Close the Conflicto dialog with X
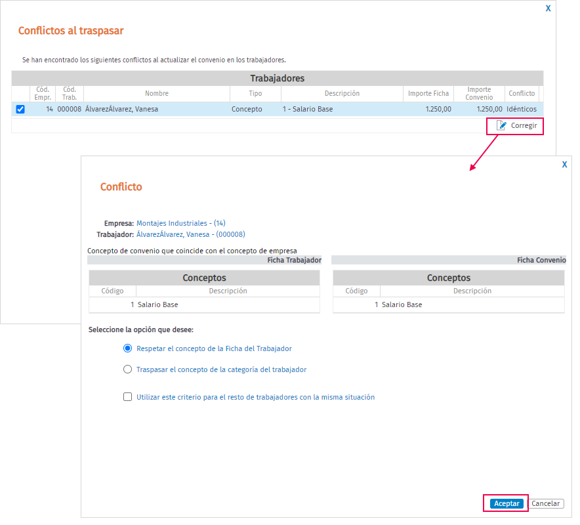The width and height of the screenshot is (580, 525). click(x=564, y=165)
